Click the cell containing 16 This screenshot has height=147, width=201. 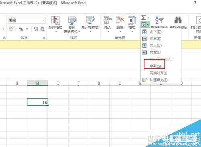(37, 102)
